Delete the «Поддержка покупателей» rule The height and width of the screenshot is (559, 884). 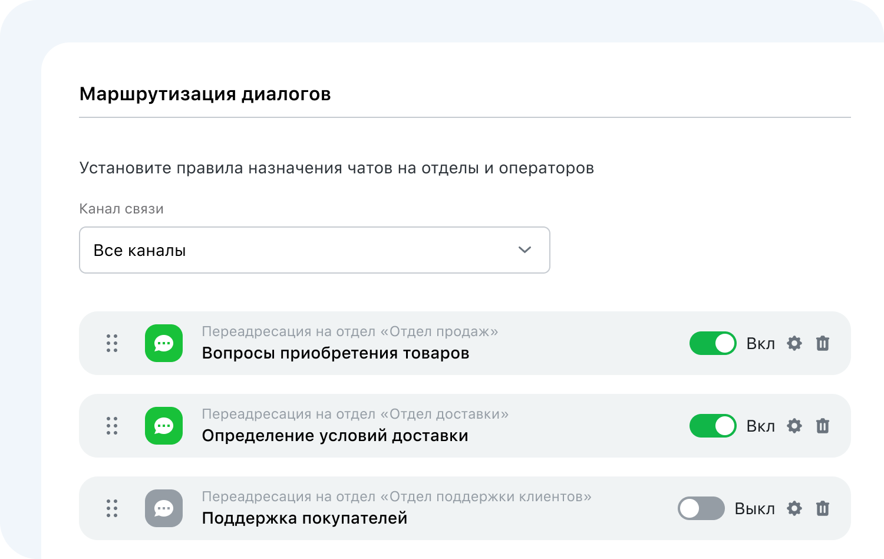pyautogui.click(x=823, y=508)
